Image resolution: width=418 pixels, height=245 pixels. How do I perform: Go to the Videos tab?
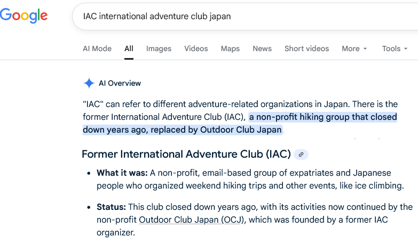[x=196, y=48]
